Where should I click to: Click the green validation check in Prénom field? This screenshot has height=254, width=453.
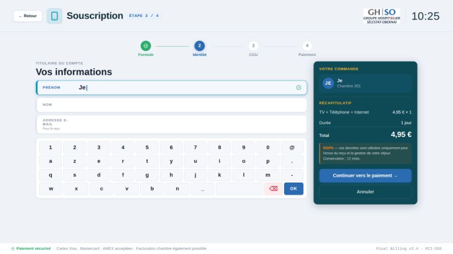tap(299, 88)
